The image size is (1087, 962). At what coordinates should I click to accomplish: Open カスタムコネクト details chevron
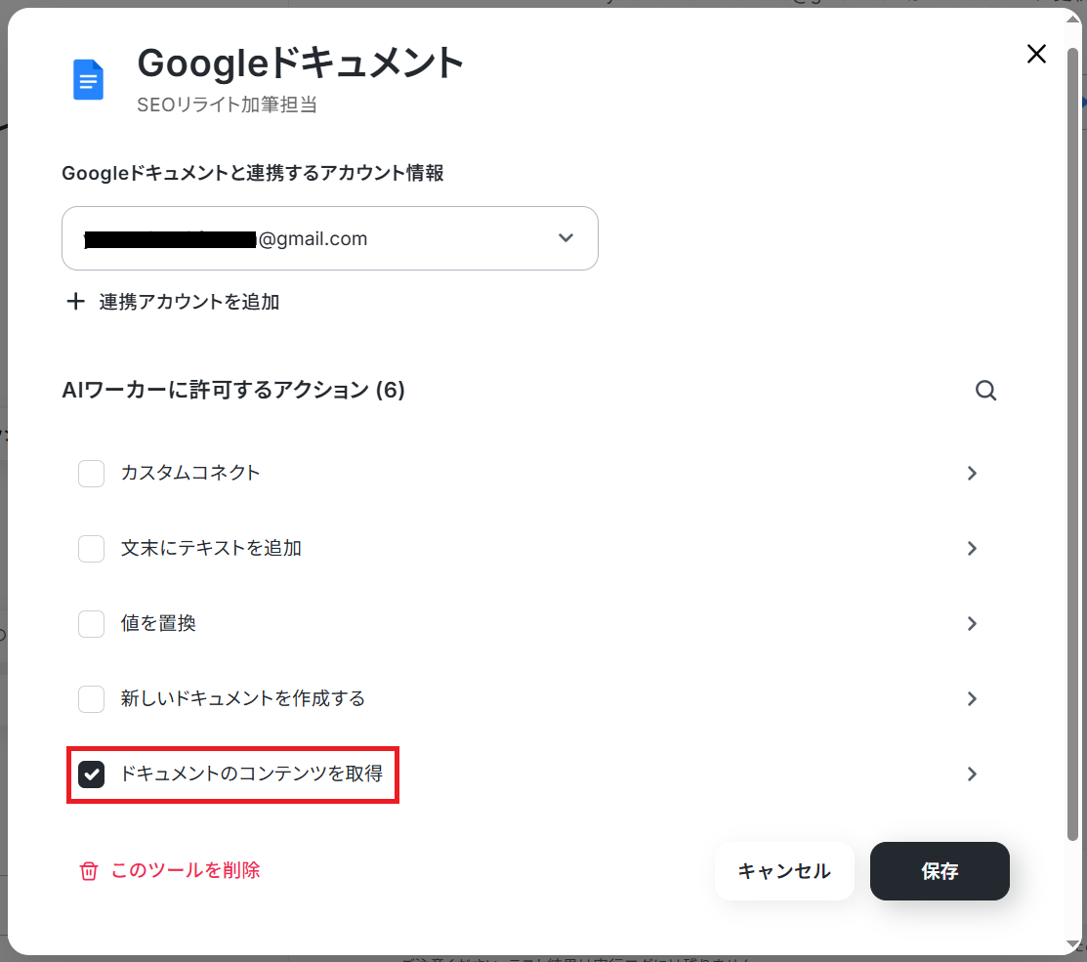(x=972, y=474)
